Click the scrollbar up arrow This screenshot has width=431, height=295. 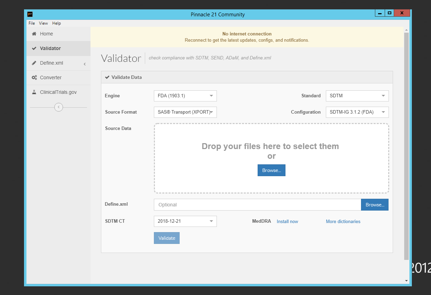coord(406,30)
